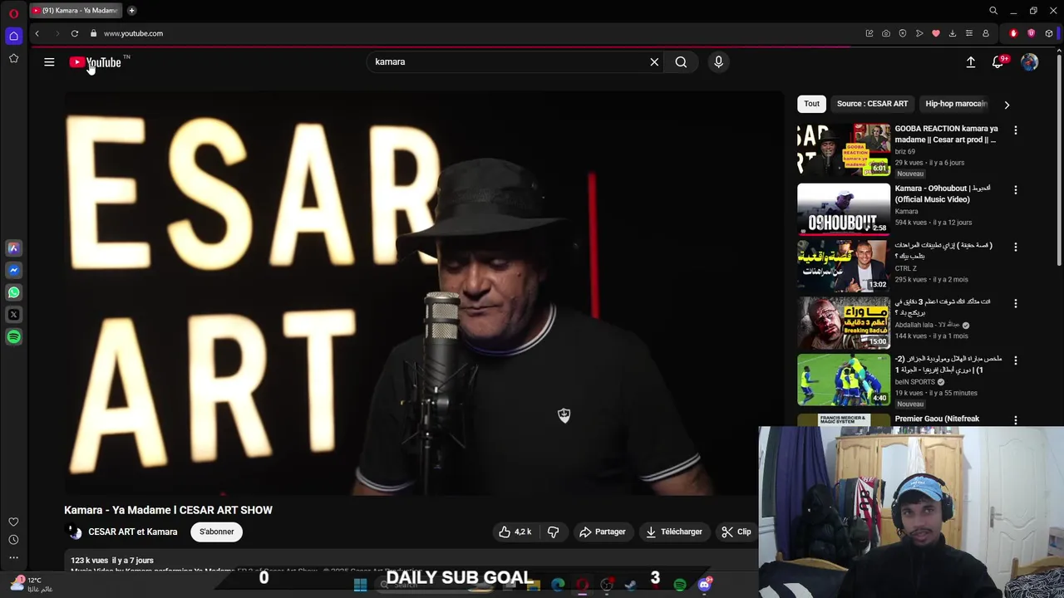Open Opera extensions cube icon
Image resolution: width=1064 pixels, height=598 pixels.
[1049, 33]
